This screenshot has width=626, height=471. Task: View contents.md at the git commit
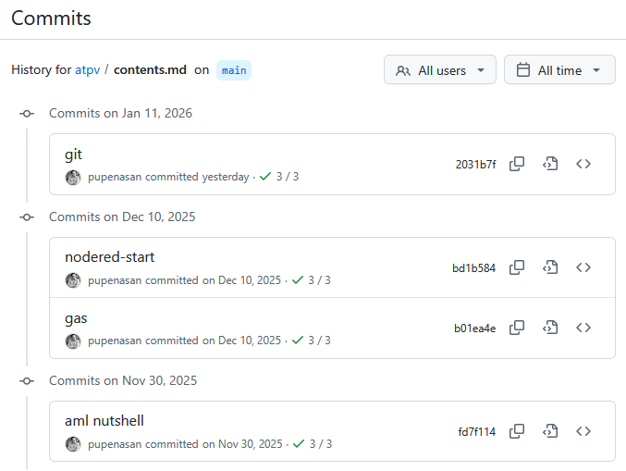(x=550, y=164)
